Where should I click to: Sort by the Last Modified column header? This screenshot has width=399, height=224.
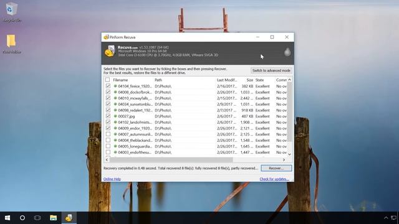tap(227, 80)
